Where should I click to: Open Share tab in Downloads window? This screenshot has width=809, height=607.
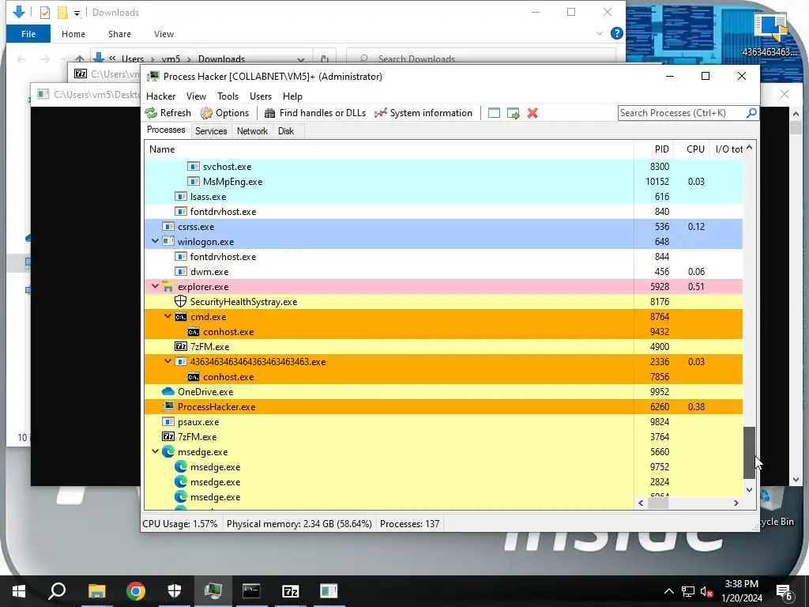pos(119,34)
